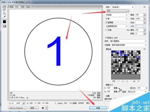Pick the Eyedropper tool
Screen dimensions: 150x112
point(4,17)
